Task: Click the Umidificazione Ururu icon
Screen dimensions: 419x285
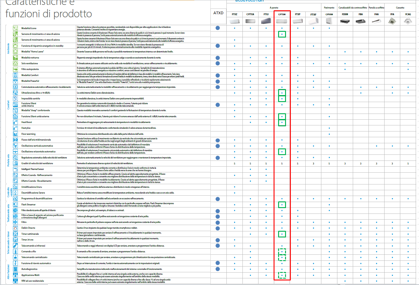Action: (x=15, y=187)
